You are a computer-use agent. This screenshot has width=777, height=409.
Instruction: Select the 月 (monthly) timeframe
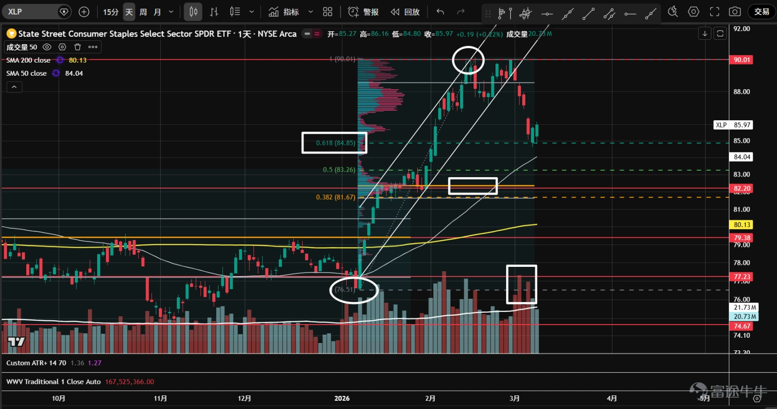(157, 12)
